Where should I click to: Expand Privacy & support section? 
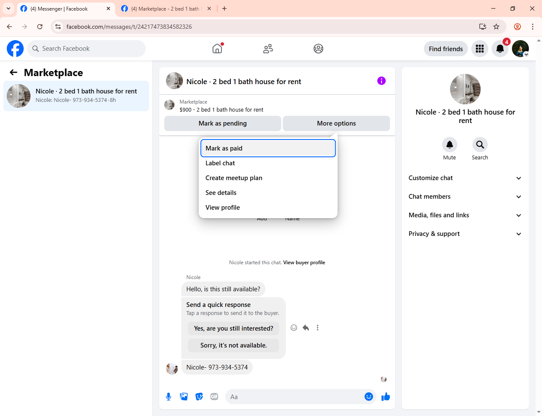(465, 234)
